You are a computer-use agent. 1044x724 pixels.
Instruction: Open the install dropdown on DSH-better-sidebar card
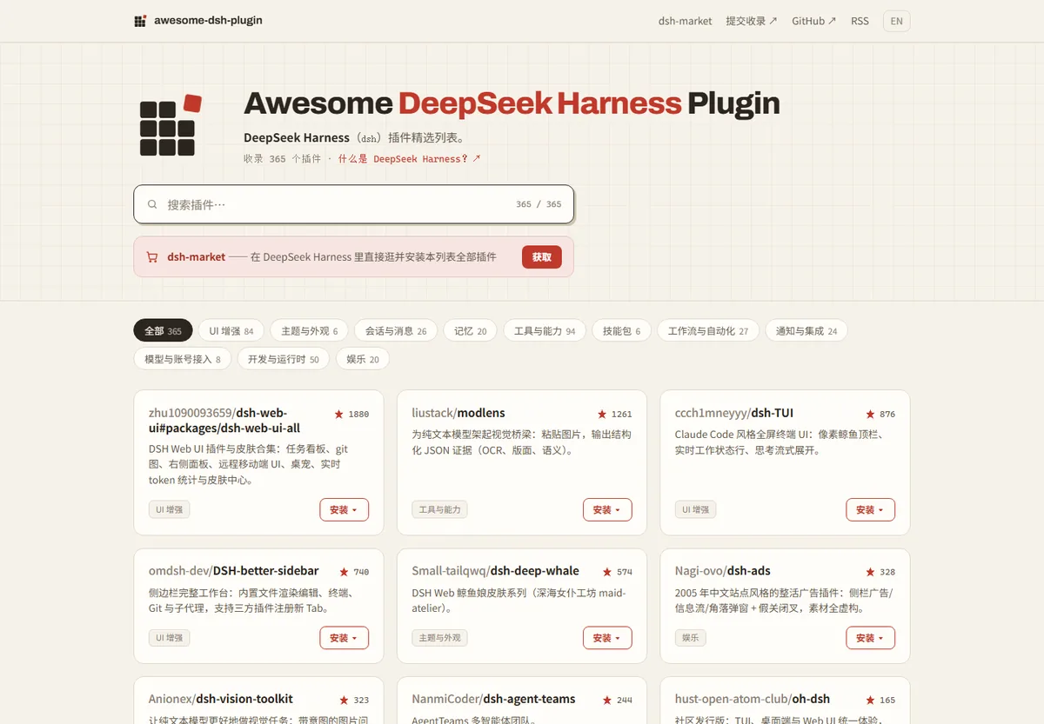tap(345, 638)
